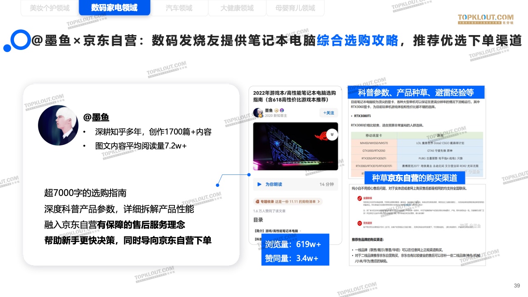Image resolution: width=528 pixels, height=297 pixels.
Task: Click the PUBG 古墓丽影 games cell
Action: (440, 158)
